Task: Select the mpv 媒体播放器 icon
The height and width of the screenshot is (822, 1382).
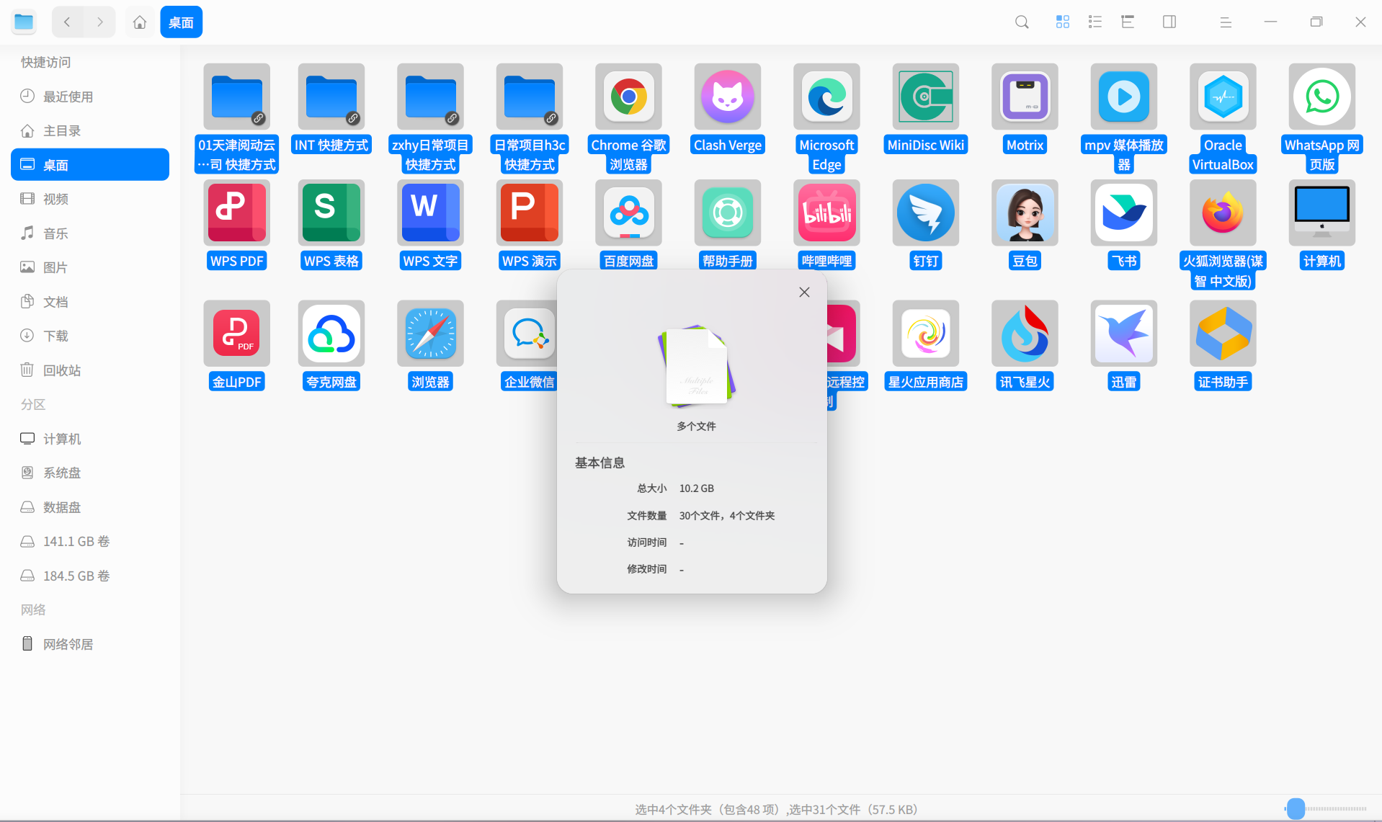Action: 1124,97
